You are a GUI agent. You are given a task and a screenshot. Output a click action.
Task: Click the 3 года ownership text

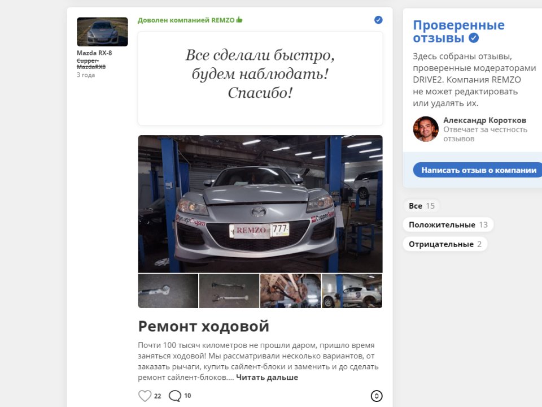coord(86,75)
